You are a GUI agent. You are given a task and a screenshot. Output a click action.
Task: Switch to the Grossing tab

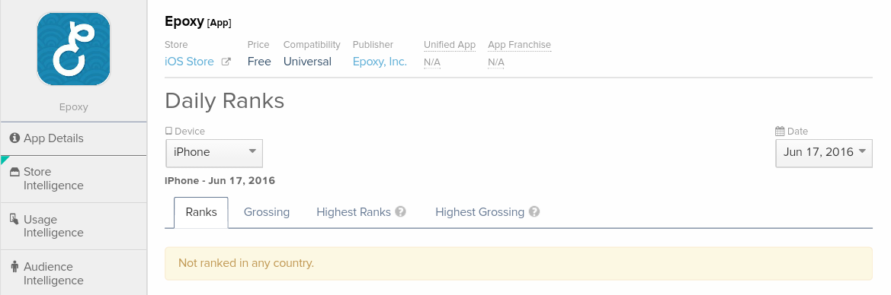(x=267, y=212)
